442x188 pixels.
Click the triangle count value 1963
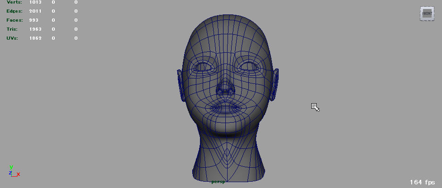tap(35, 29)
